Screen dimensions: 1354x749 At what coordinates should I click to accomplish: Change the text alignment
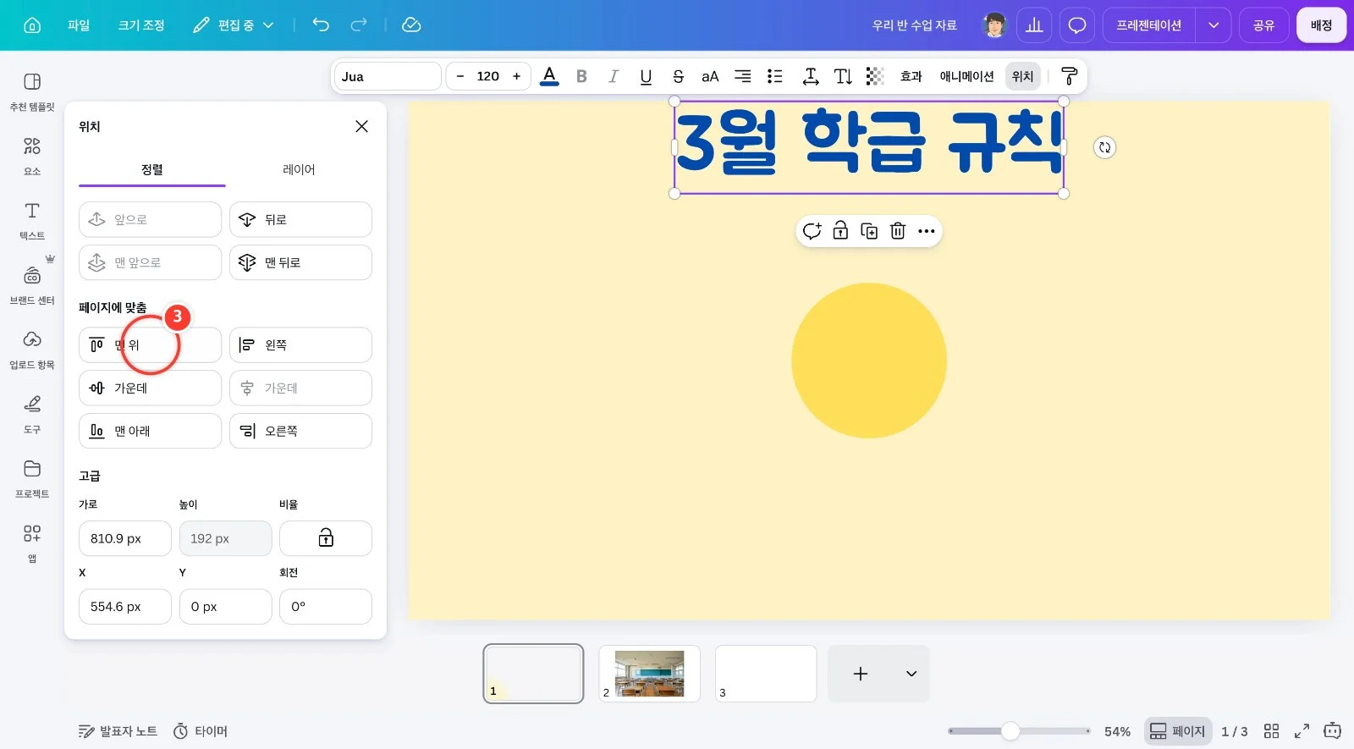(x=742, y=76)
